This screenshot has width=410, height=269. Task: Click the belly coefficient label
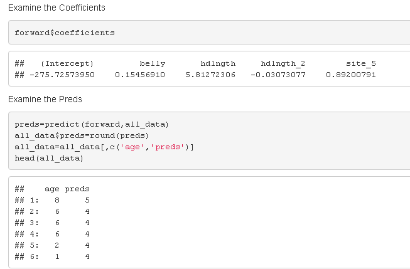click(153, 63)
